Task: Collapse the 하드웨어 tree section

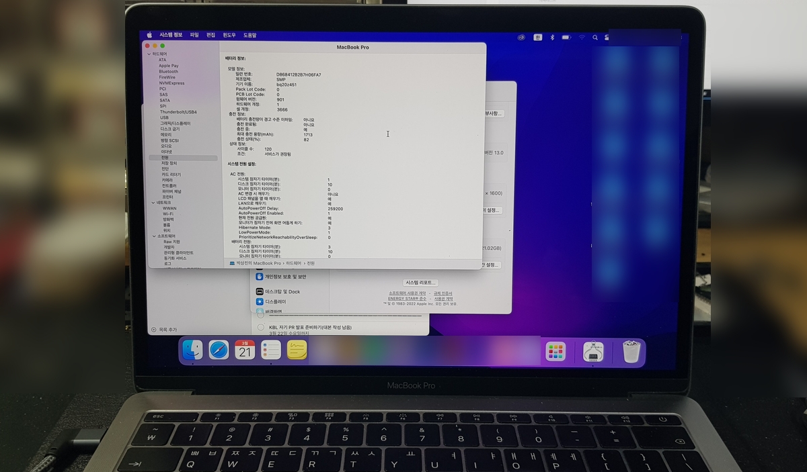Action: (150, 54)
